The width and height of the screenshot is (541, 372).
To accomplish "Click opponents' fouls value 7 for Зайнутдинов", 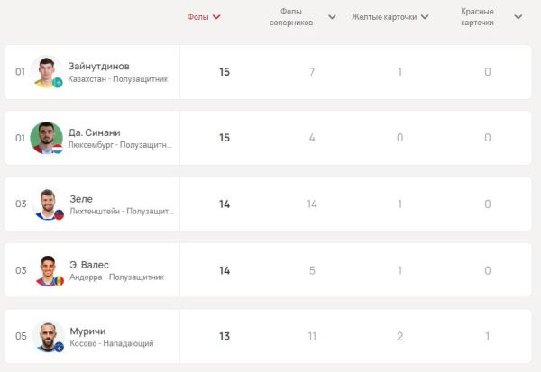I will [312, 72].
